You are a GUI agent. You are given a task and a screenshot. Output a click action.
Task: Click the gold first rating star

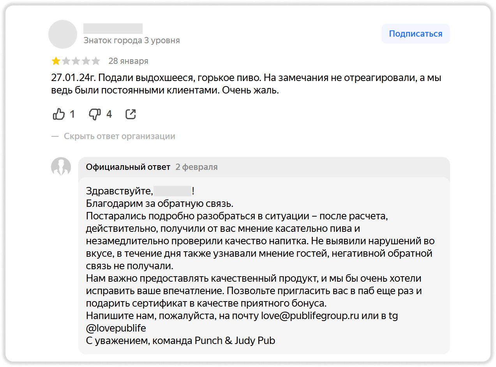(56, 61)
